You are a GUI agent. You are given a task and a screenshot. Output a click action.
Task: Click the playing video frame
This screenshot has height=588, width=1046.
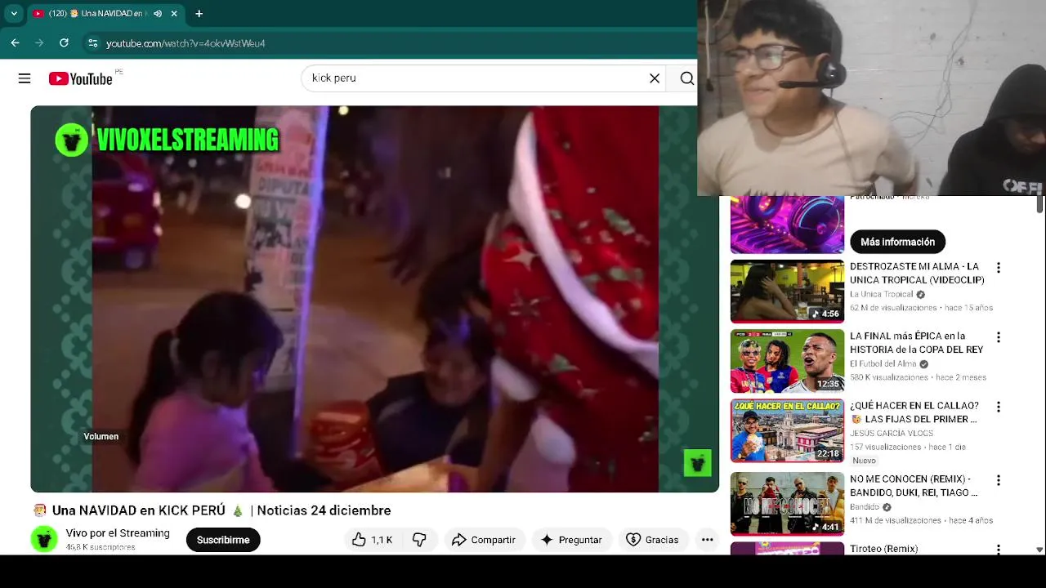(x=374, y=299)
